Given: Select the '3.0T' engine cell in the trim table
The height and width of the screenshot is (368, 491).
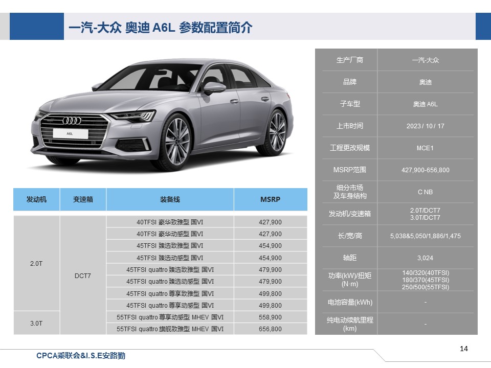Looking at the screenshot, I should click(36, 323).
